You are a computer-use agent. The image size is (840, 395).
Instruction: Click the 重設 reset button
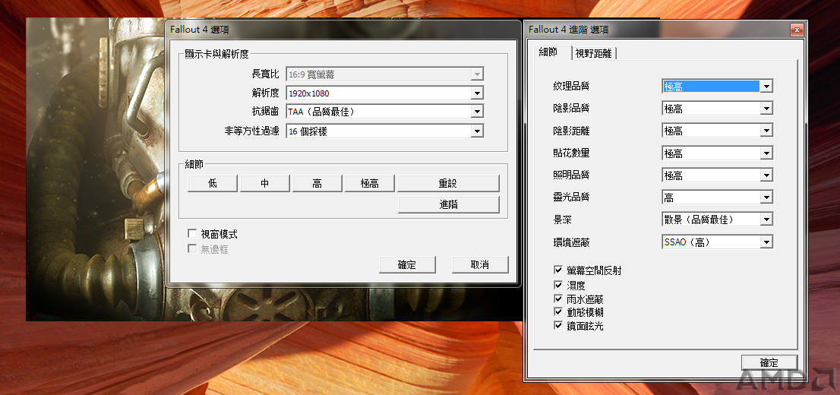(x=448, y=183)
